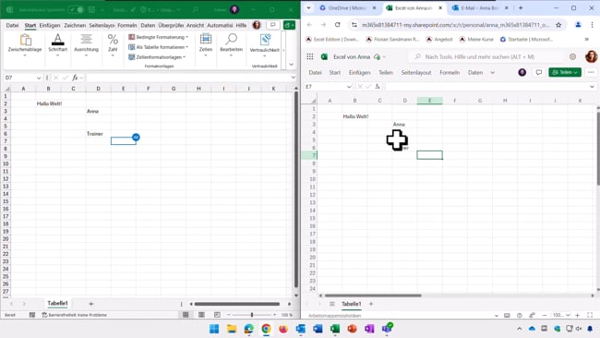Open the Ansicht ribbon tab
The width and height of the screenshot is (600, 338).
click(195, 25)
